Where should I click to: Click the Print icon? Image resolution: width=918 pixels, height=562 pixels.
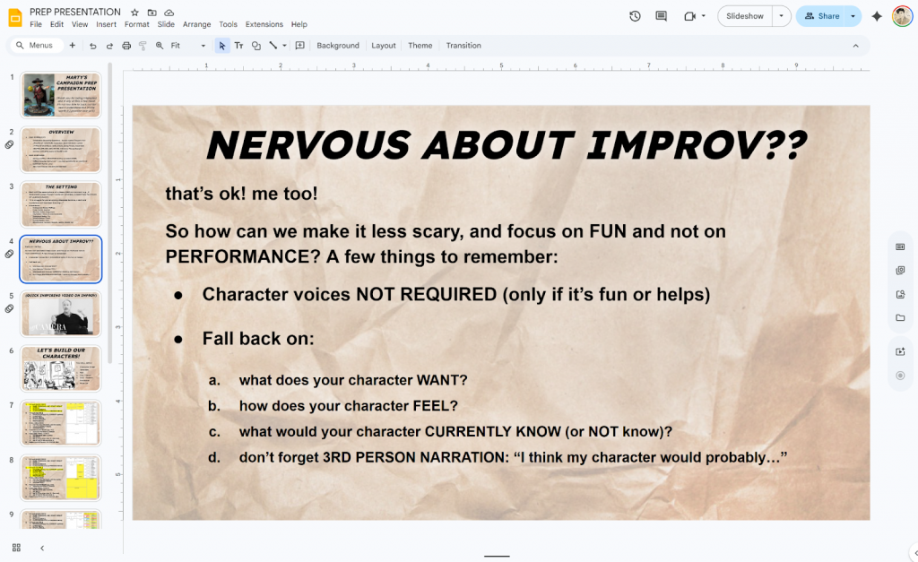pyautogui.click(x=126, y=46)
